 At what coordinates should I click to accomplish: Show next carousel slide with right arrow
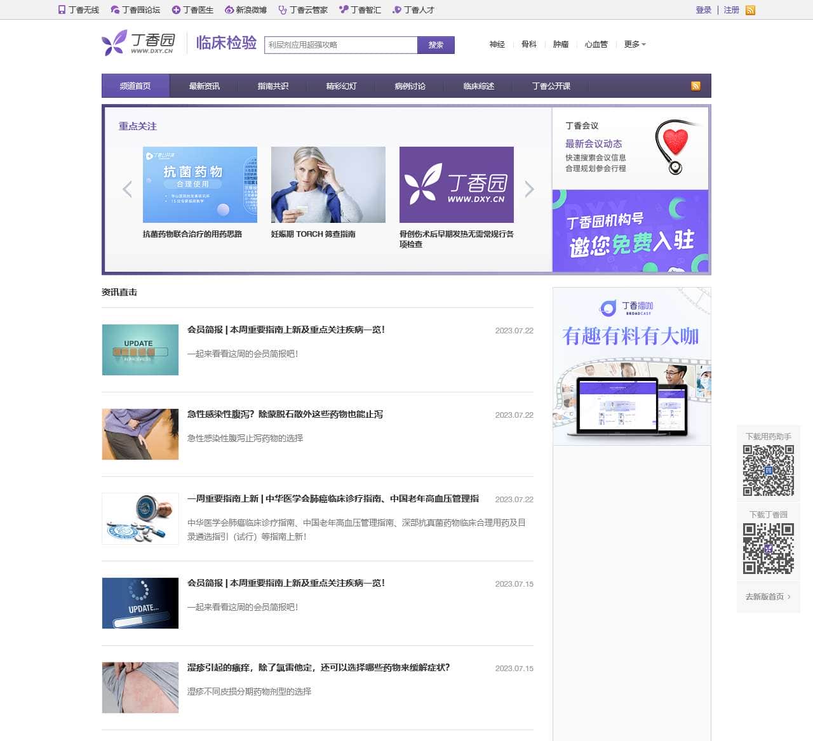click(529, 189)
